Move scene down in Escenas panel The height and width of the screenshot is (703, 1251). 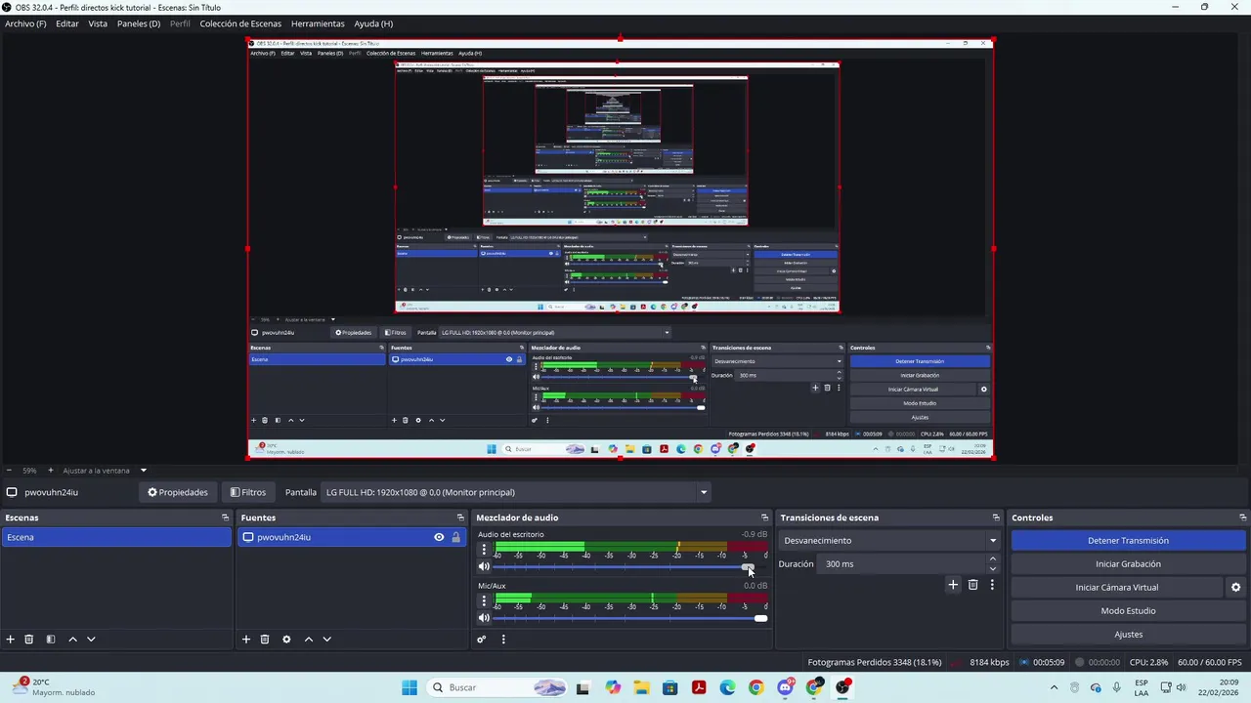click(x=91, y=640)
